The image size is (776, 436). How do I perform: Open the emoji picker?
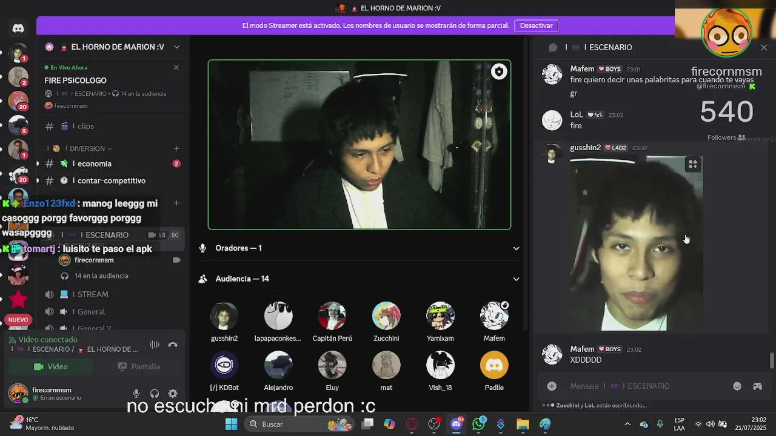coord(737,386)
